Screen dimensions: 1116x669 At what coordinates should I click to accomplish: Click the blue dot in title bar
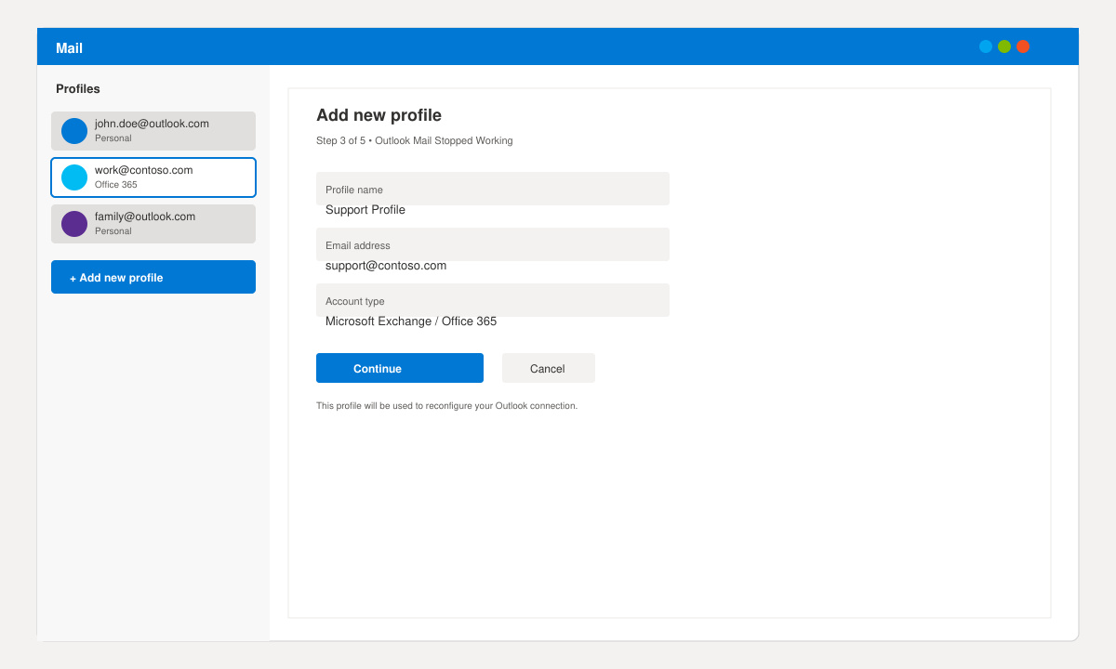(986, 46)
